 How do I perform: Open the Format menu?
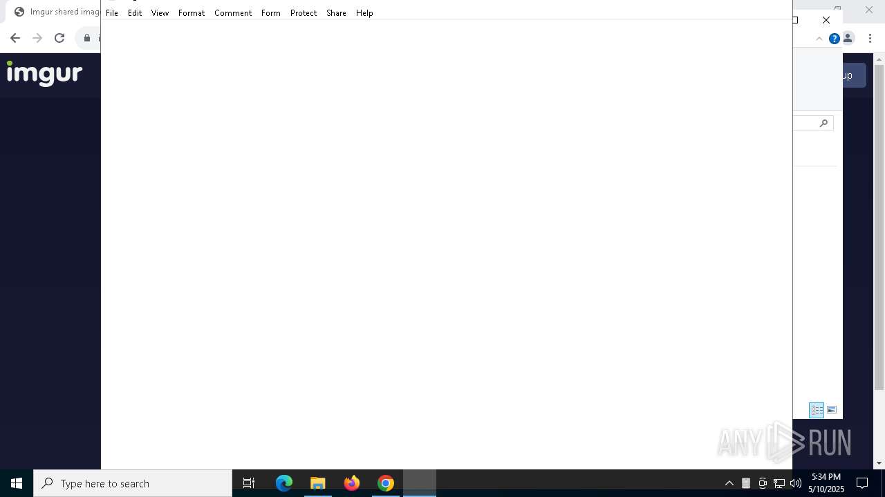tap(192, 13)
